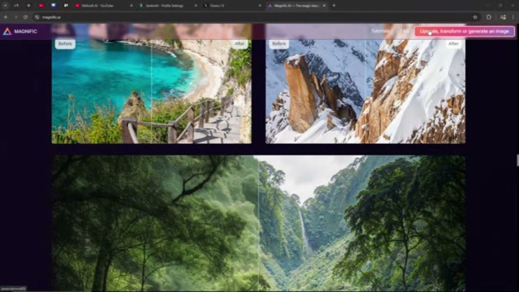
Task: Click the Magnific logo in the header
Action: tap(20, 31)
